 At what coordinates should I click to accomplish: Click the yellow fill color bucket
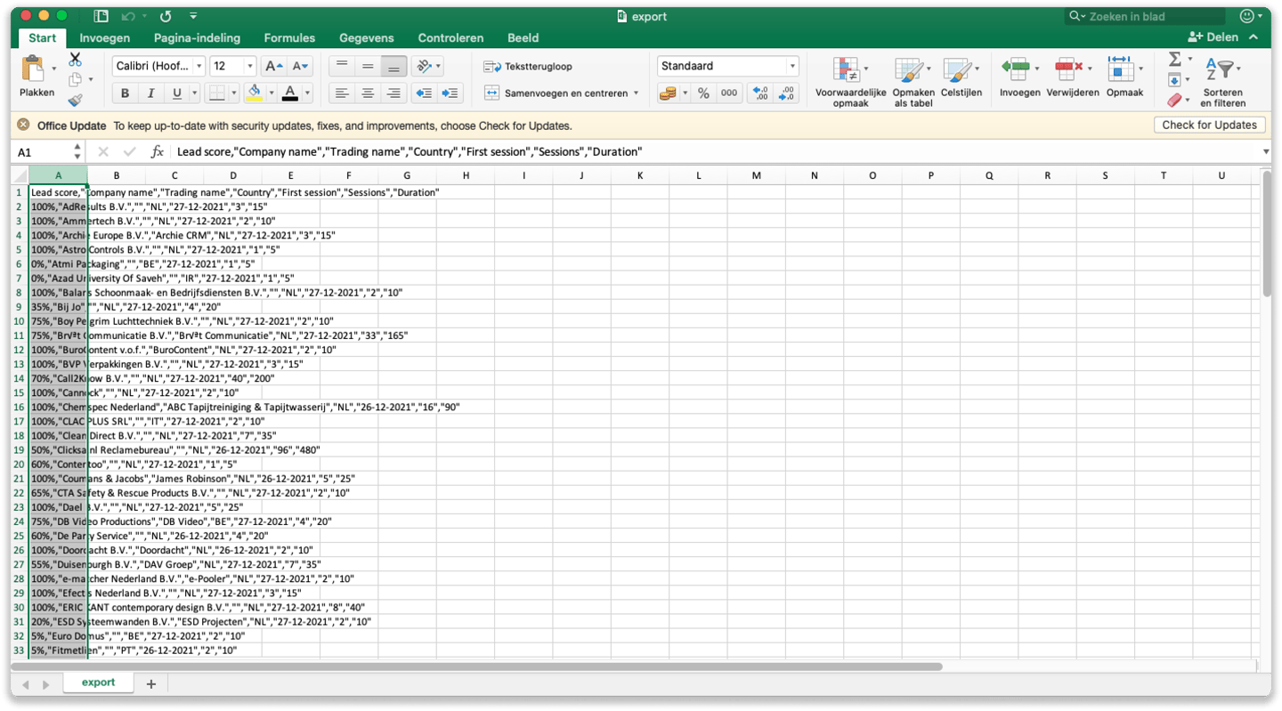click(254, 93)
